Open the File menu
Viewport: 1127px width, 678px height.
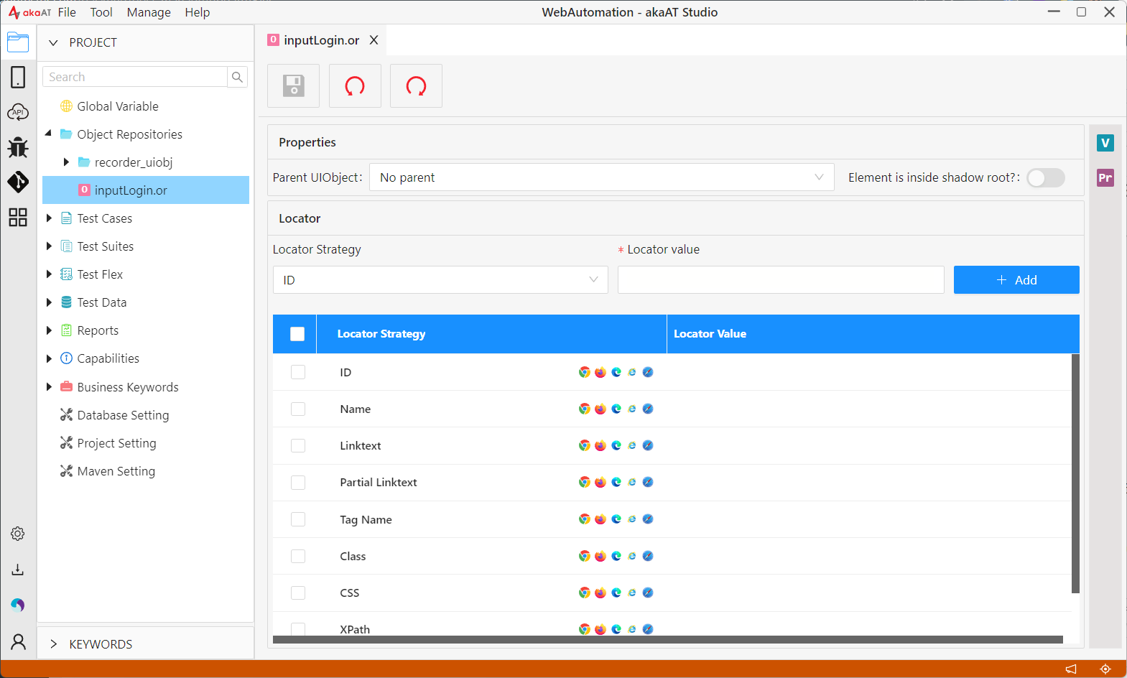[x=67, y=12]
